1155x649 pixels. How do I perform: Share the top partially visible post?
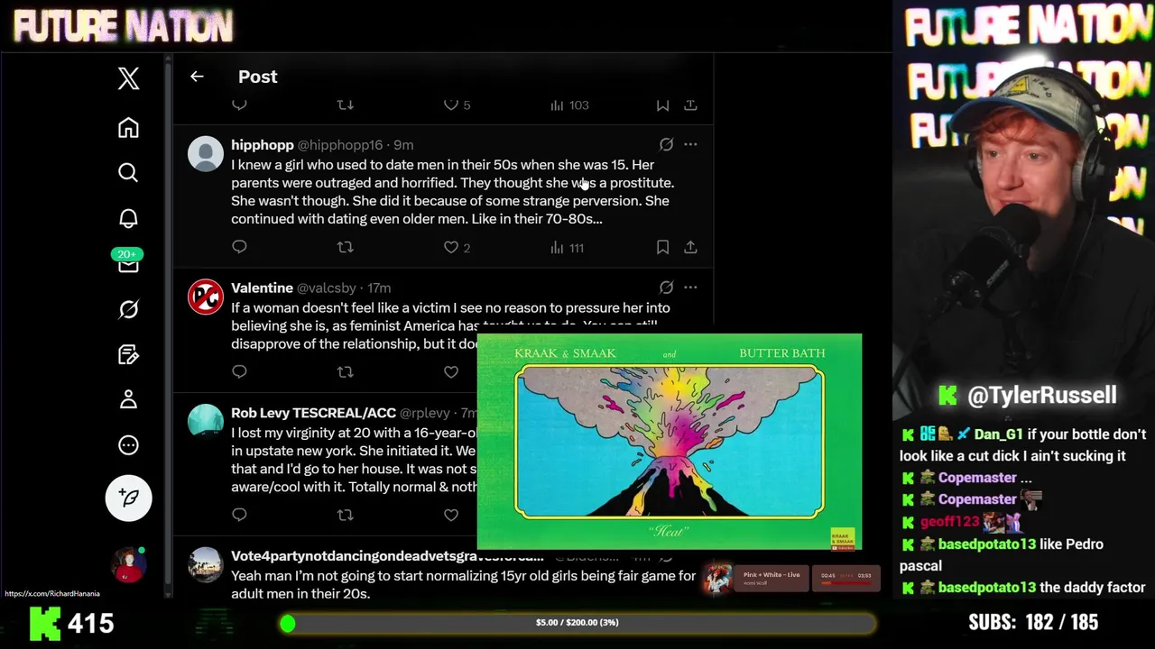point(690,105)
